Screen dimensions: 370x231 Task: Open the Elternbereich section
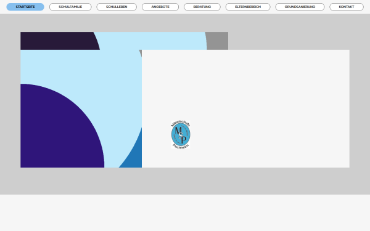tap(248, 7)
